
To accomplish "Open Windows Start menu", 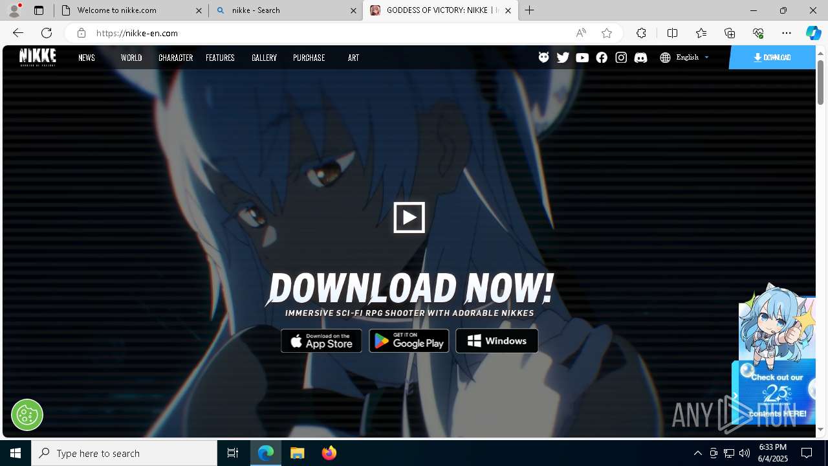I will tap(16, 453).
